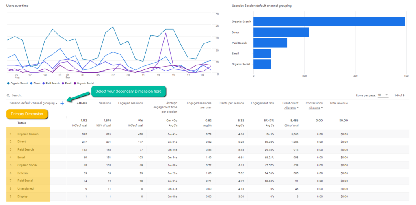The width and height of the screenshot is (416, 205).
Task: Select the Paid Search table row label
Action: point(26,149)
